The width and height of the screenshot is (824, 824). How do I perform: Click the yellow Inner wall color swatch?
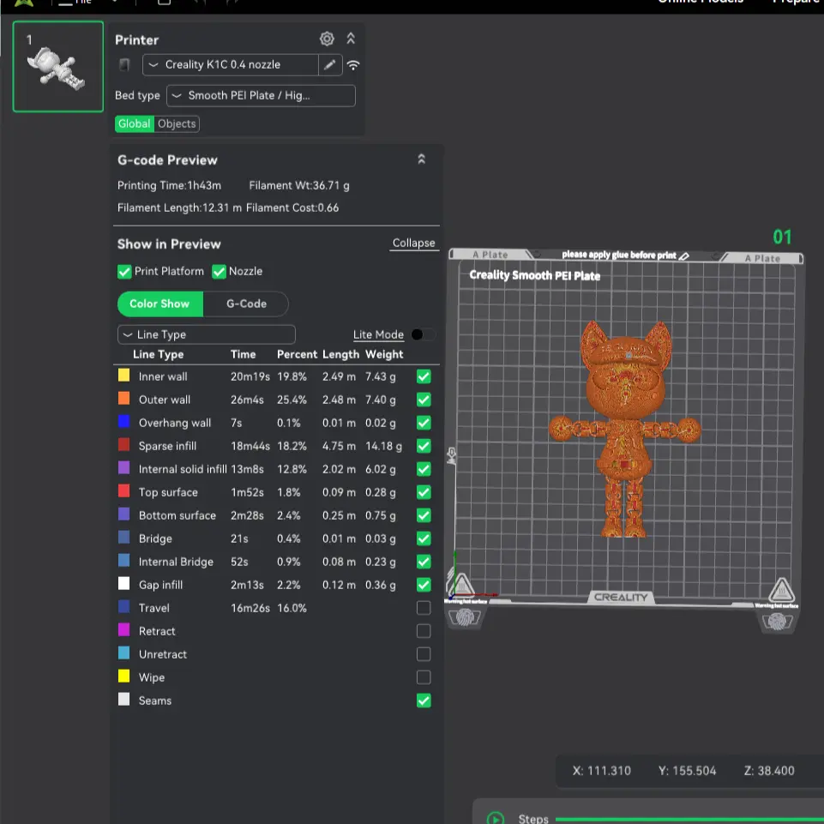[x=124, y=376]
